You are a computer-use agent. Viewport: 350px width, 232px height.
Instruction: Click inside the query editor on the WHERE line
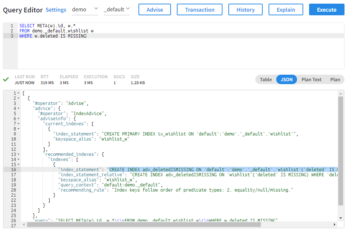146,36
